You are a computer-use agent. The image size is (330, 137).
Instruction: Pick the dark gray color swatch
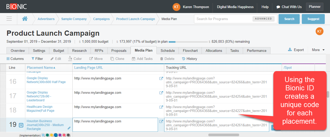coord(68,135)
